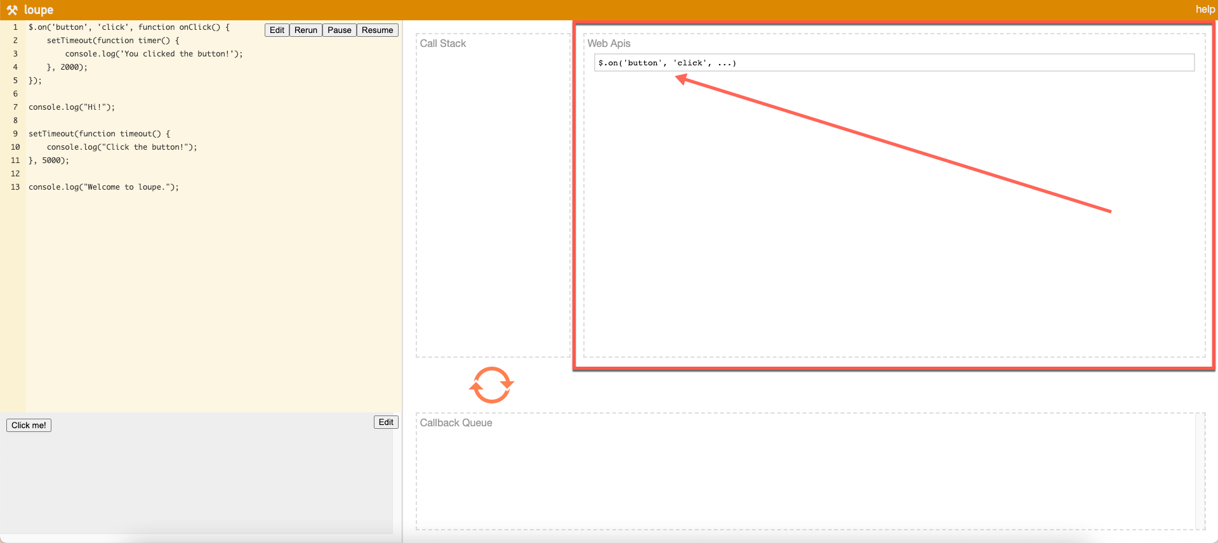Viewport: 1218px width, 543px height.
Task: Click the Resume button
Action: tap(378, 30)
